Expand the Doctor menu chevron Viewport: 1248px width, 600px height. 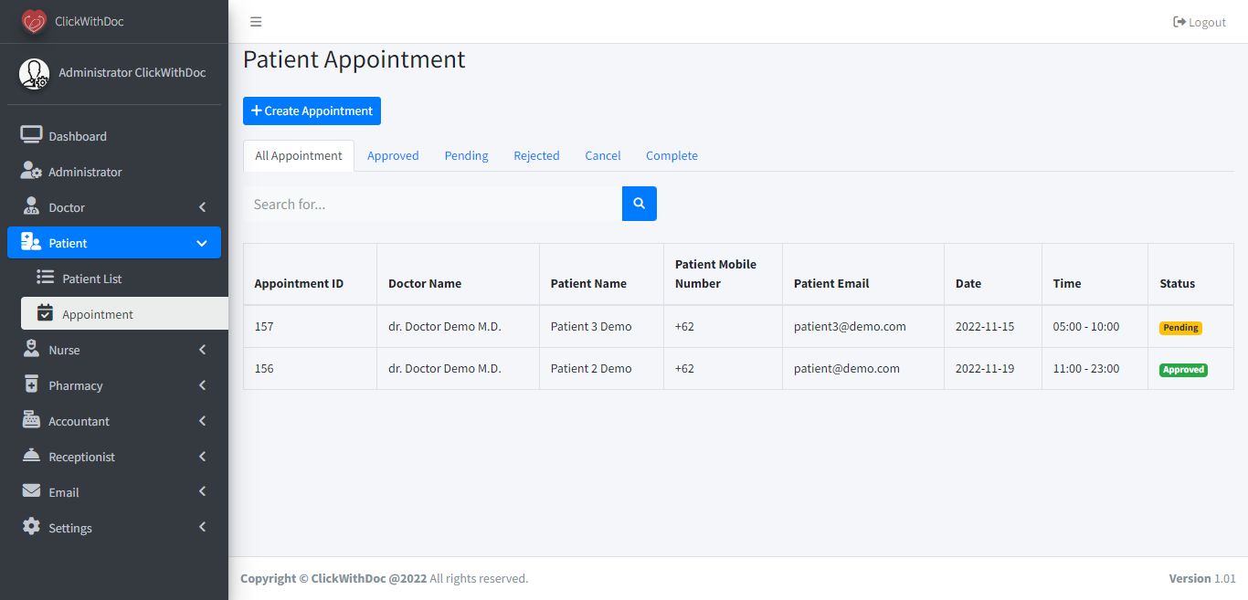pyautogui.click(x=202, y=207)
